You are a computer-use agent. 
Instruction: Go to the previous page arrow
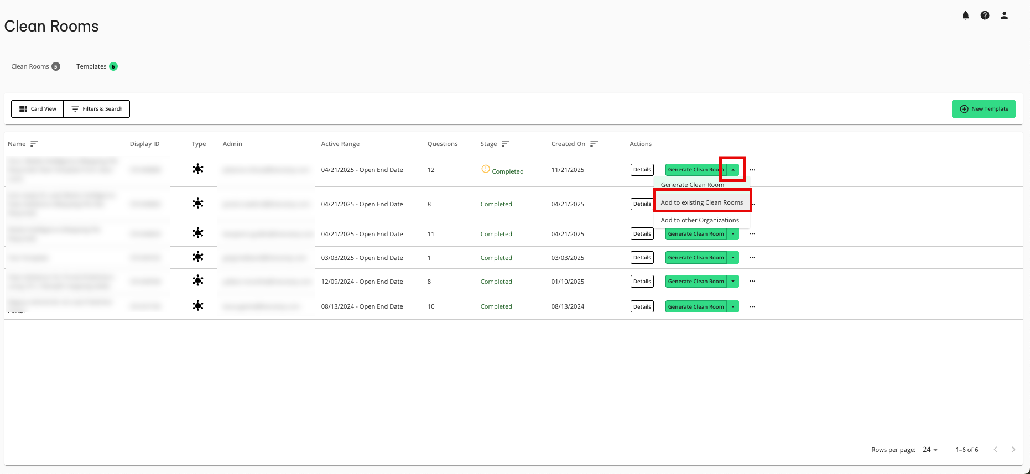(x=996, y=450)
